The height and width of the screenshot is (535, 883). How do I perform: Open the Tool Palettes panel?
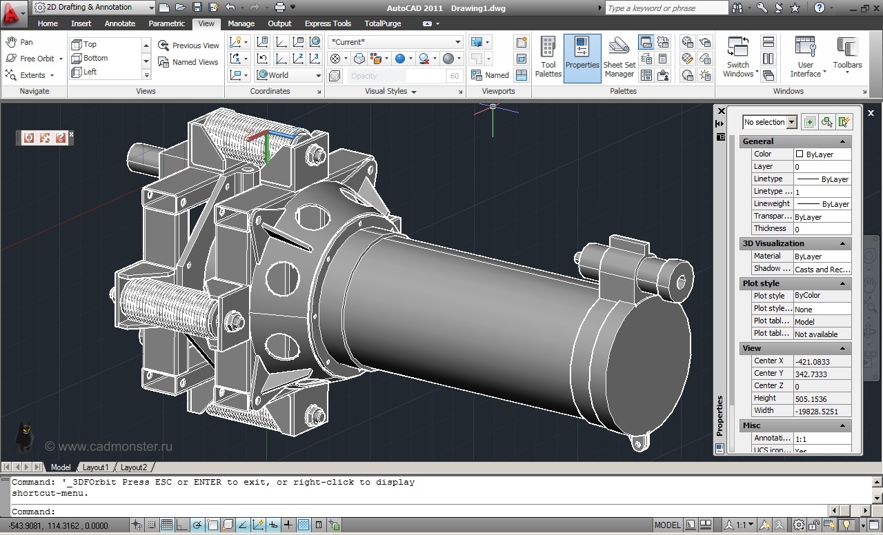click(548, 58)
